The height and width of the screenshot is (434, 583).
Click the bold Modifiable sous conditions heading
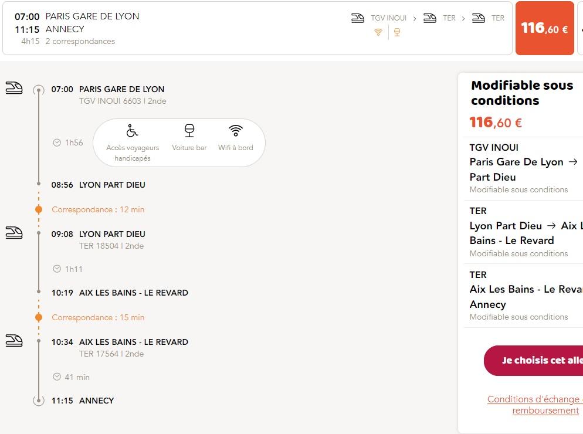click(522, 93)
